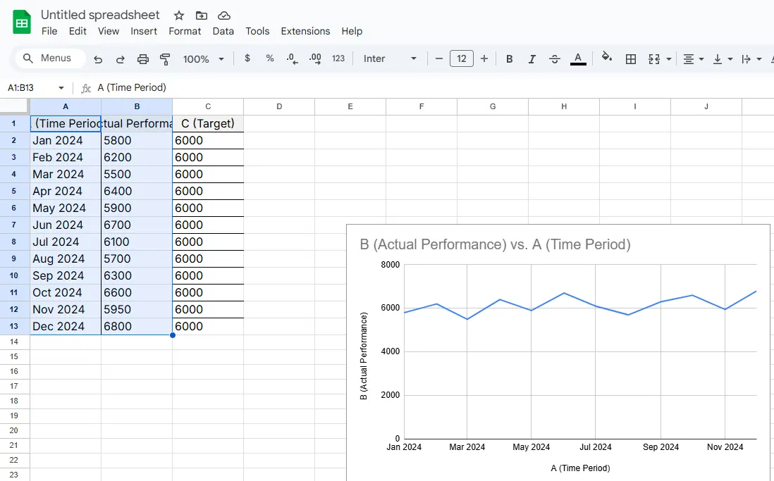Activate the paint format roller

tap(166, 59)
